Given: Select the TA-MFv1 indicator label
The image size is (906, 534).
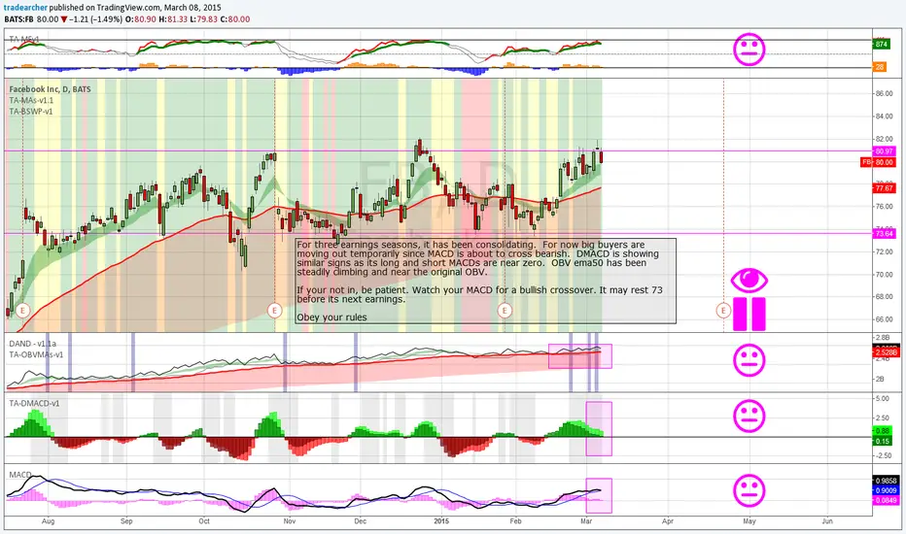Looking at the screenshot, I should coord(23,39).
